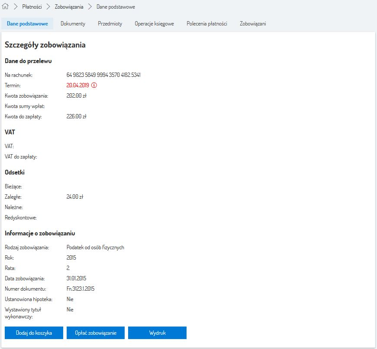Open the Polecenia płatności tab

tap(207, 24)
